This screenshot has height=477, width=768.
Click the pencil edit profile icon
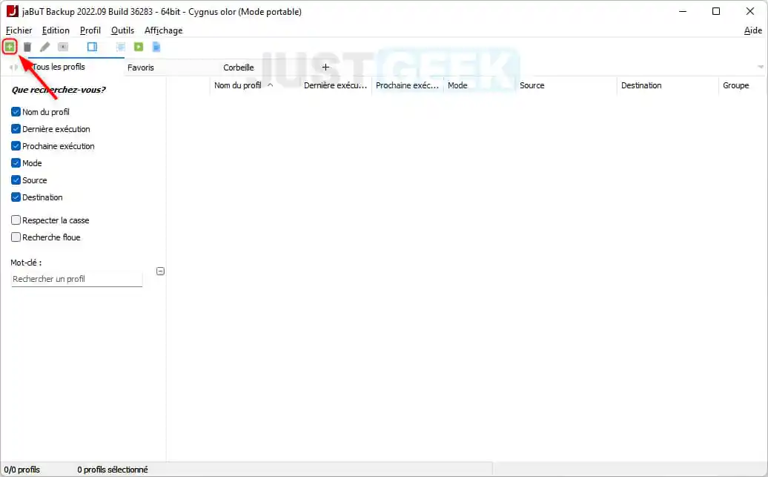tap(45, 47)
